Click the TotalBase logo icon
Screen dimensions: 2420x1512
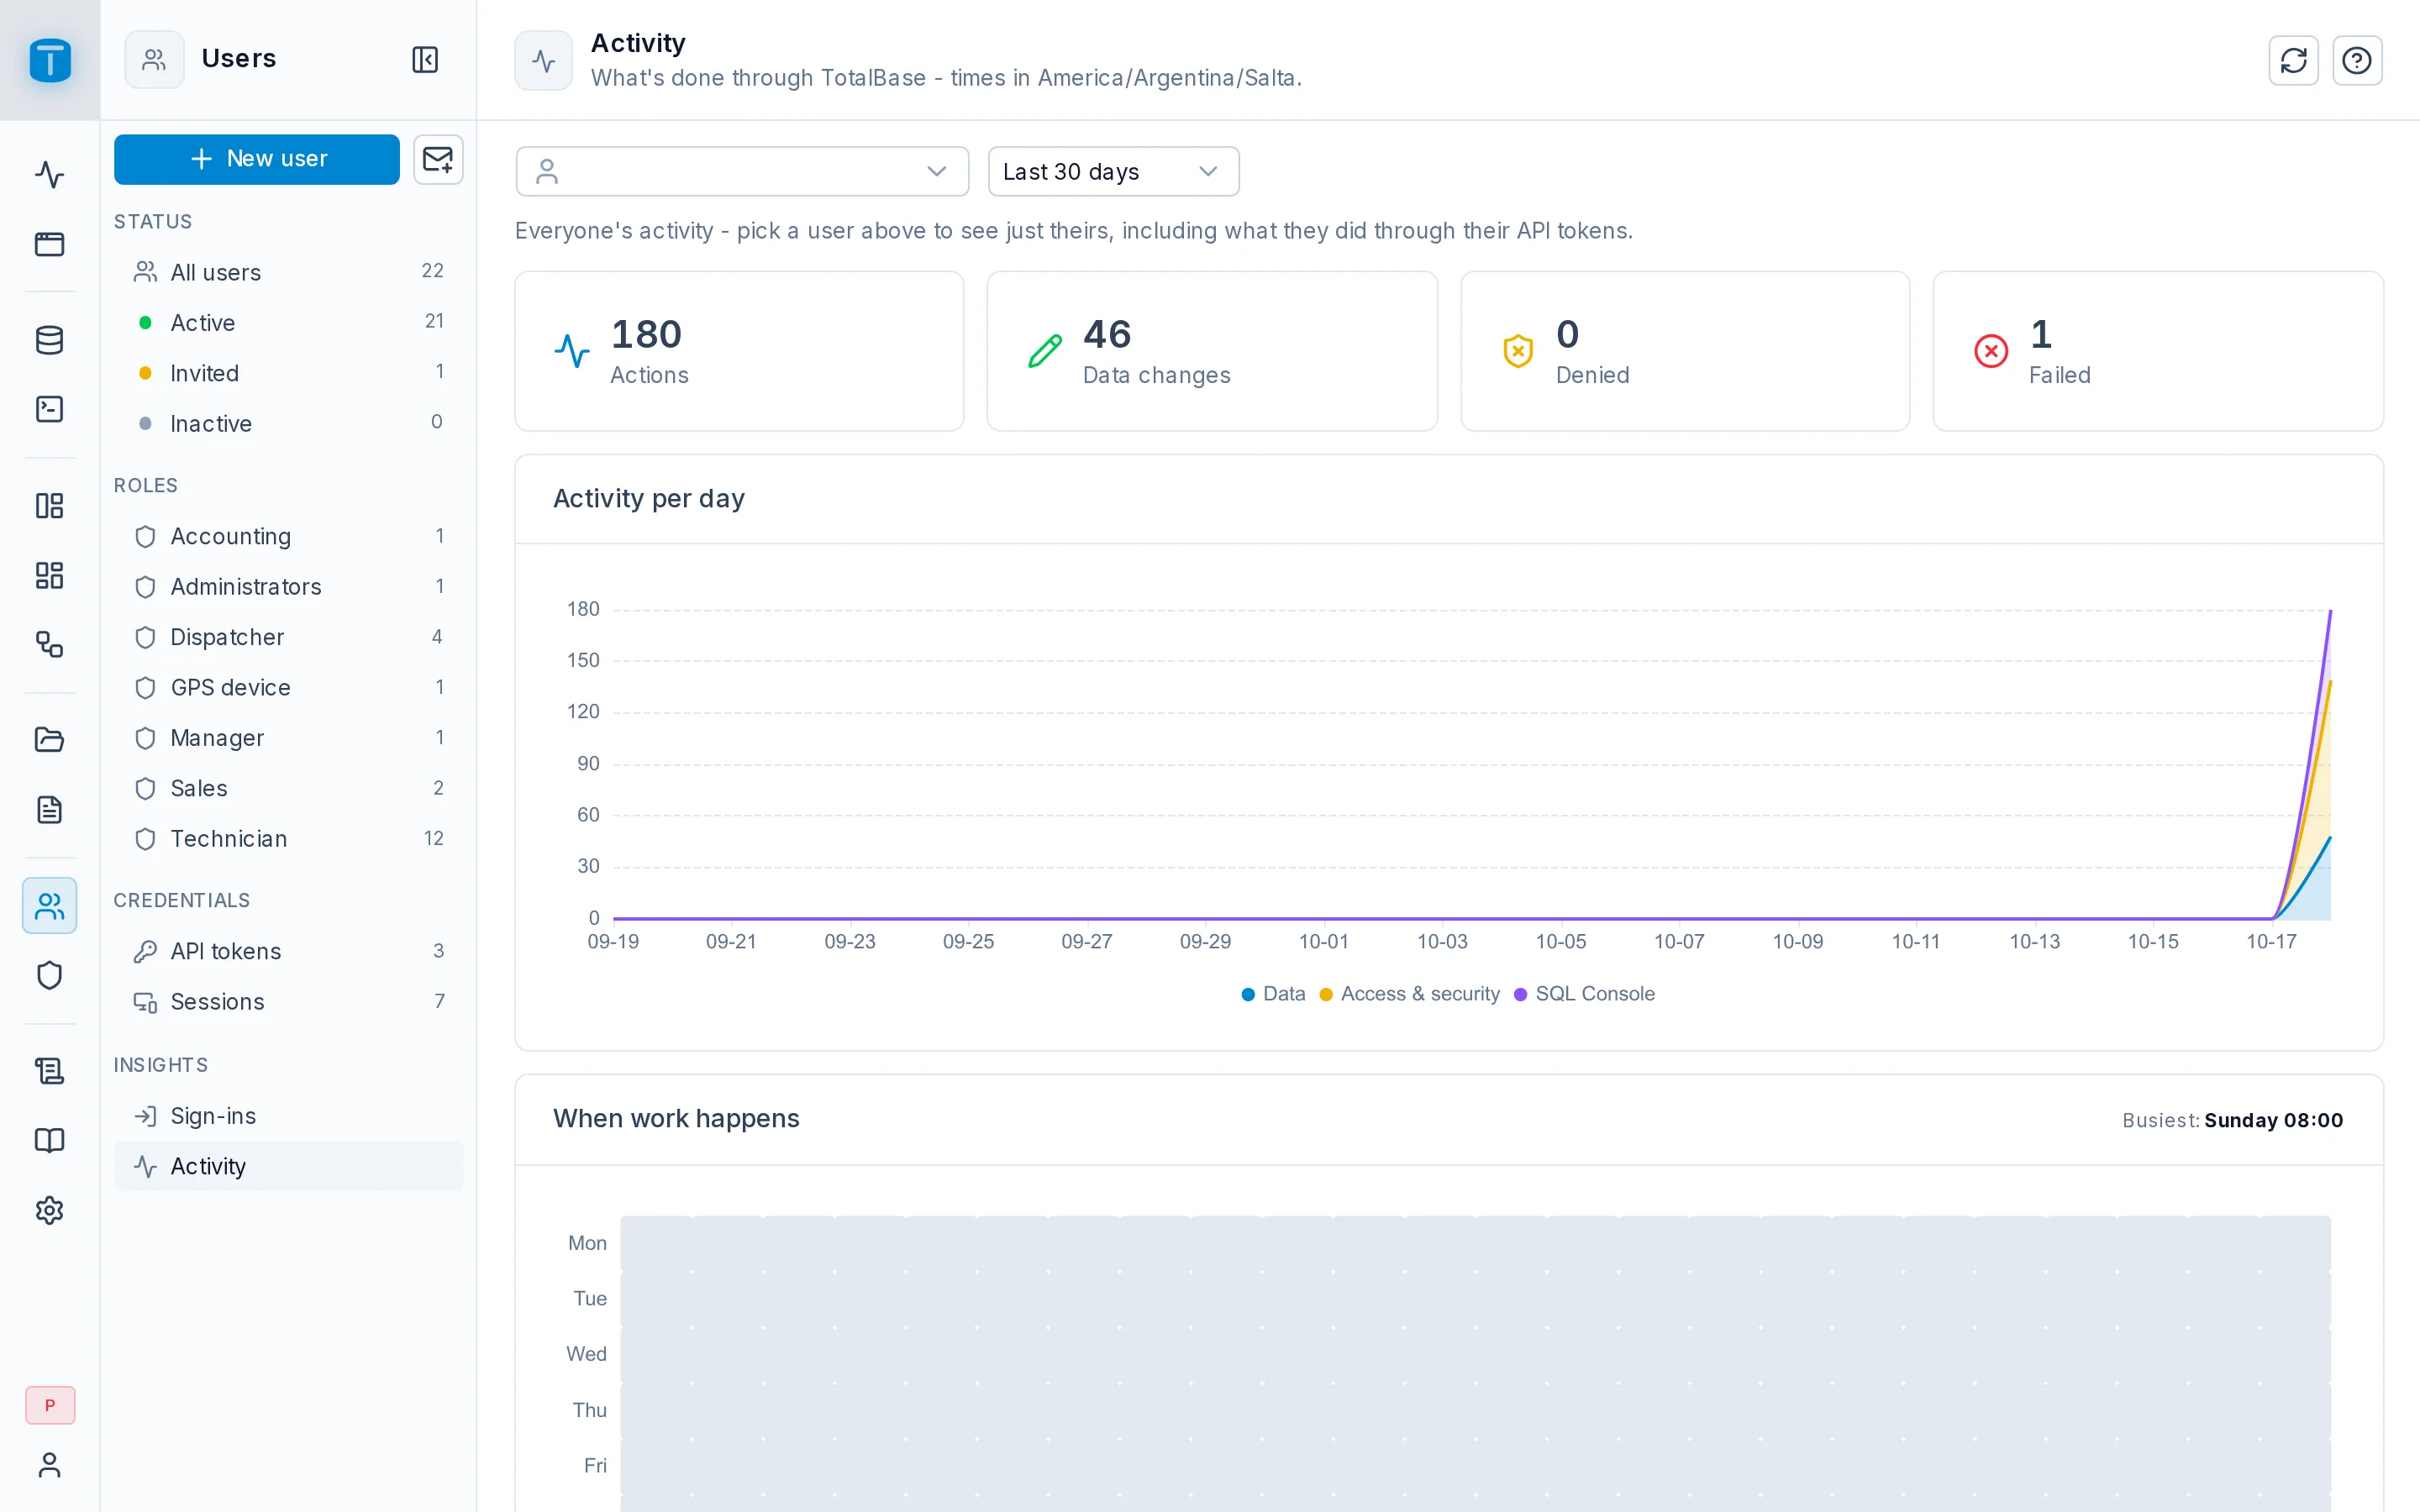(50, 60)
